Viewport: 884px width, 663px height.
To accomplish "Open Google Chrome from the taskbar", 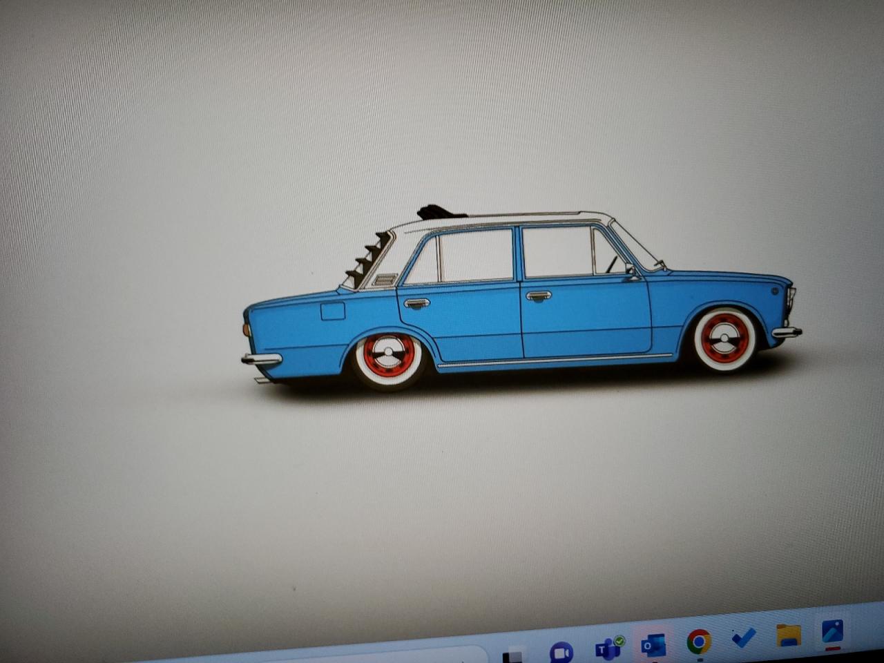I will [698, 642].
